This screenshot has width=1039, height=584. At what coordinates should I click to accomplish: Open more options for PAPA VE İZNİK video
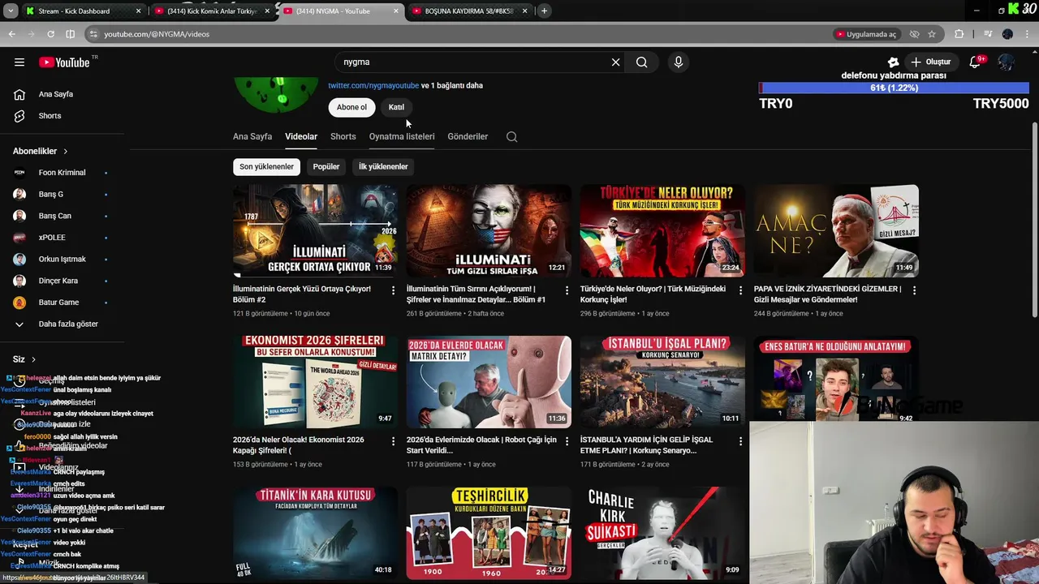pyautogui.click(x=914, y=290)
